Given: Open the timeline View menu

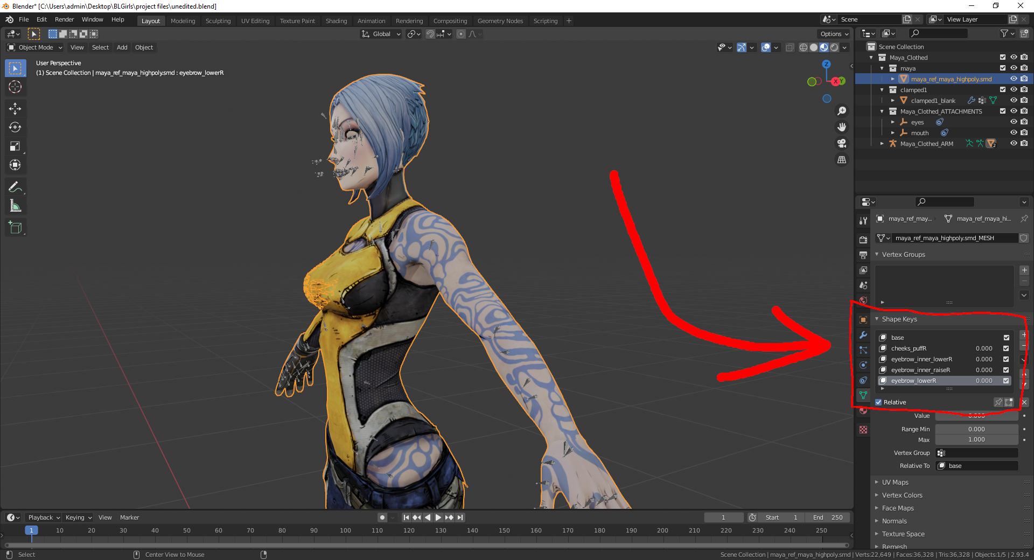Looking at the screenshot, I should pos(105,517).
